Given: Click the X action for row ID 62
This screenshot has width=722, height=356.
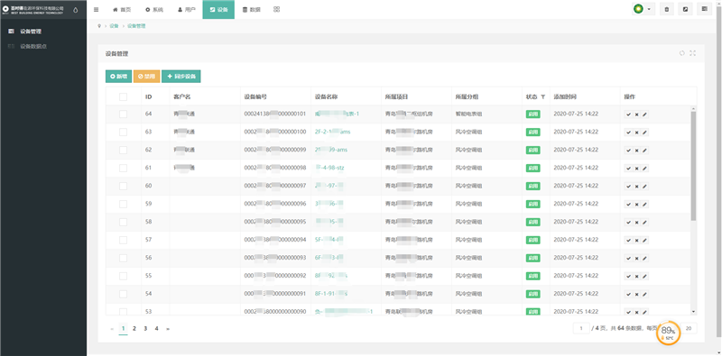Looking at the screenshot, I should pos(637,151).
